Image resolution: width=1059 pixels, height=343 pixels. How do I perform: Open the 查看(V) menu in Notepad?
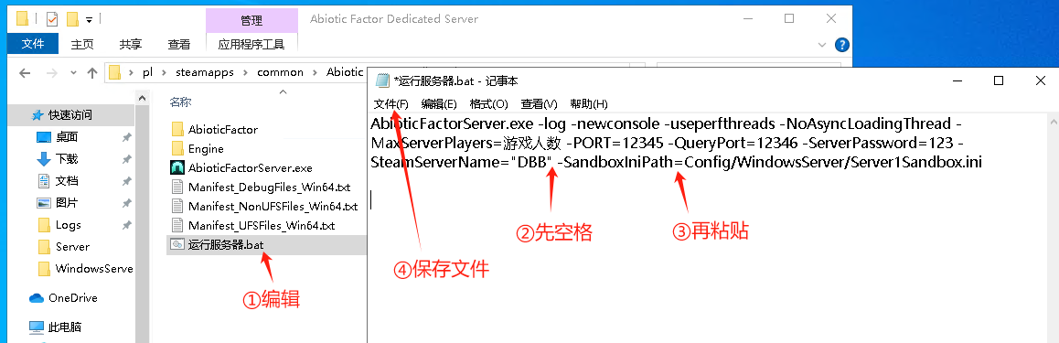(x=539, y=104)
